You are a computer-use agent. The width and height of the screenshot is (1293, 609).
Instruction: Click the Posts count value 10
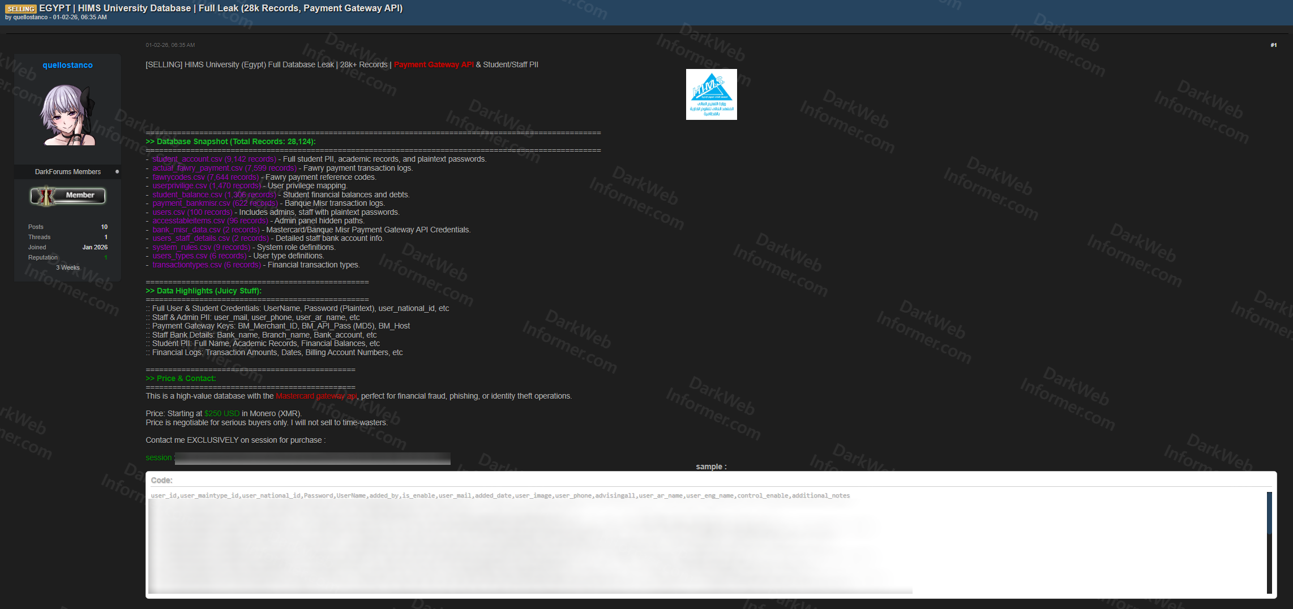(104, 227)
